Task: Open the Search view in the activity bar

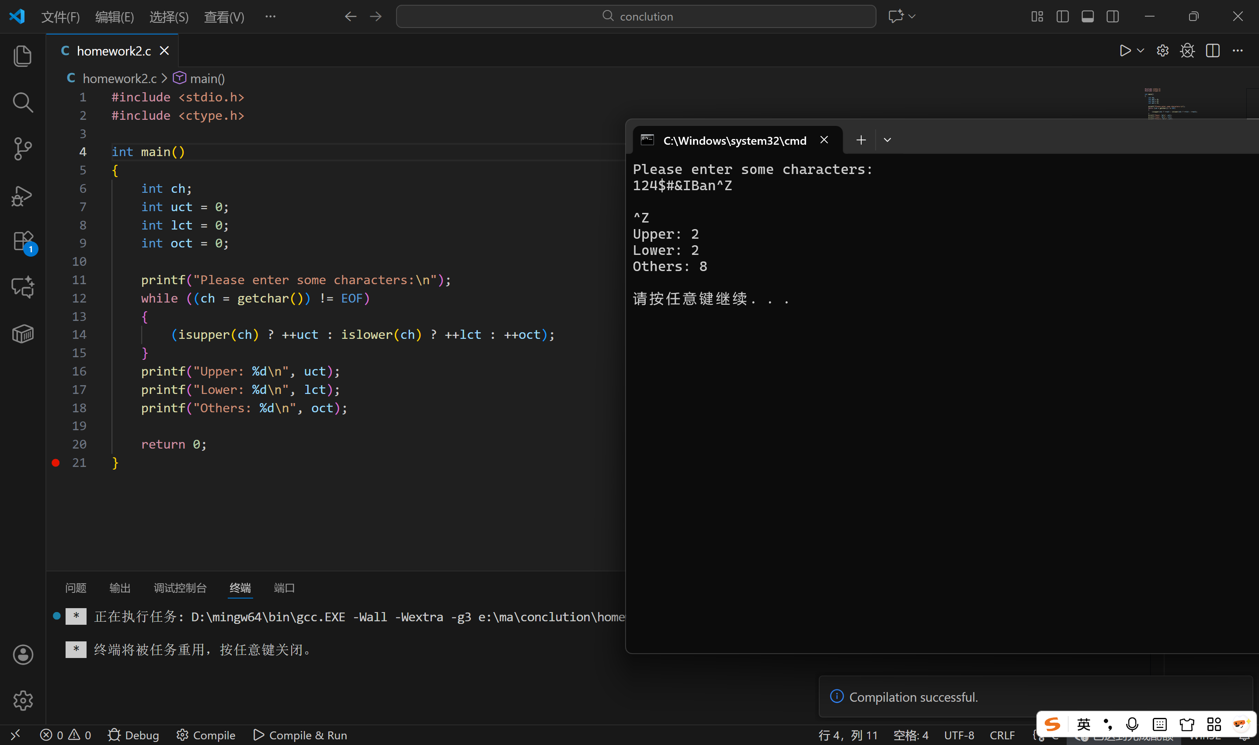Action: pyautogui.click(x=23, y=102)
